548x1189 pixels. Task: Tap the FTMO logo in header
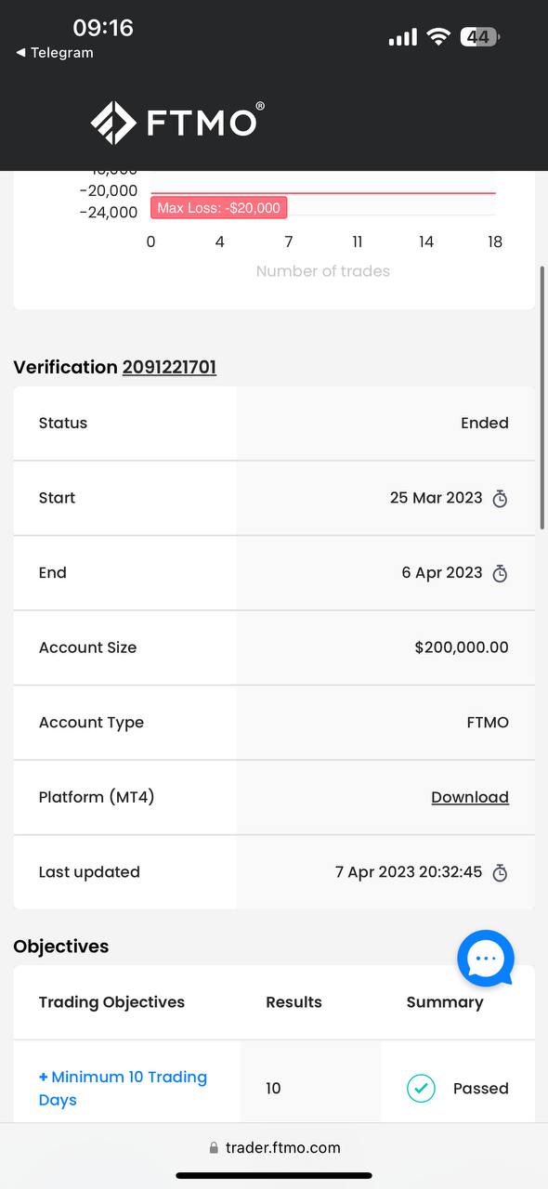coord(177,123)
